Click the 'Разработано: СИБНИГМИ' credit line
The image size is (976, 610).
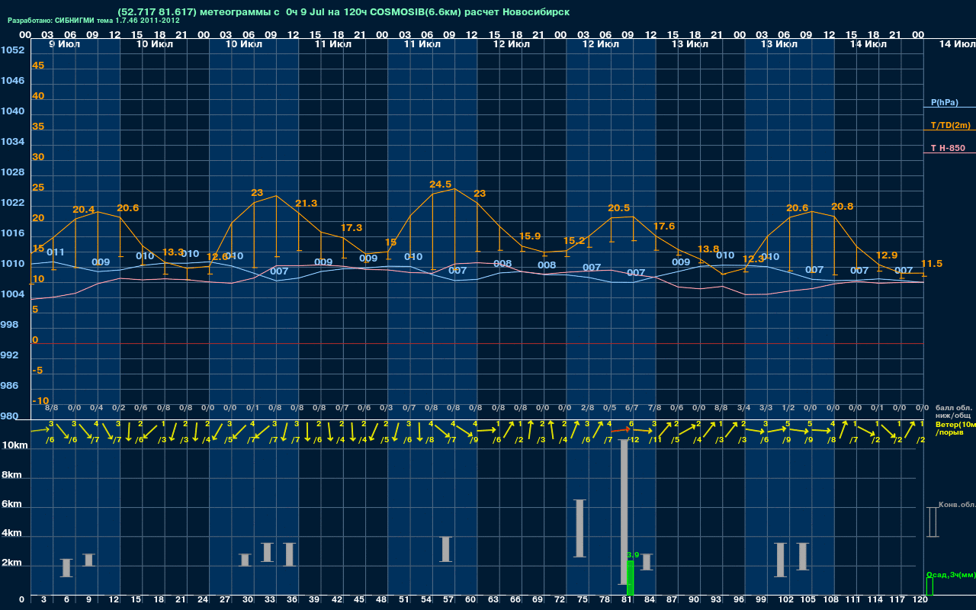click(94, 21)
